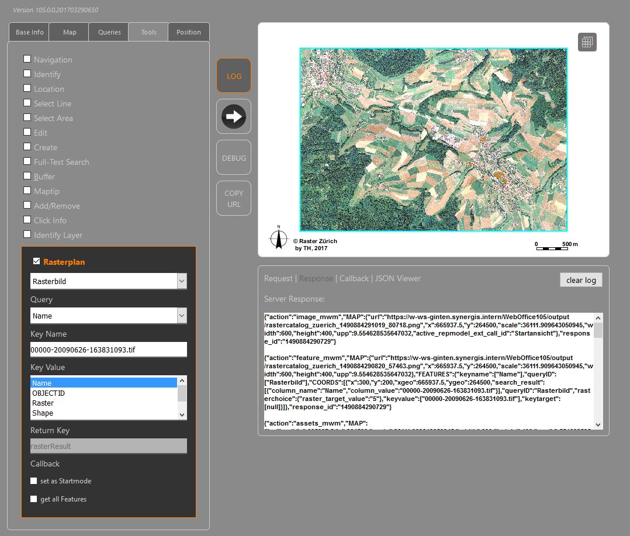Click the COPY URL button

233,198
